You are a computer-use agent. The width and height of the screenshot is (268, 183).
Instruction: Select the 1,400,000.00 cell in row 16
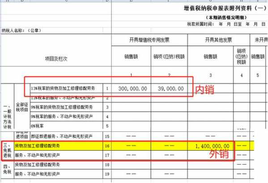coord(211,146)
